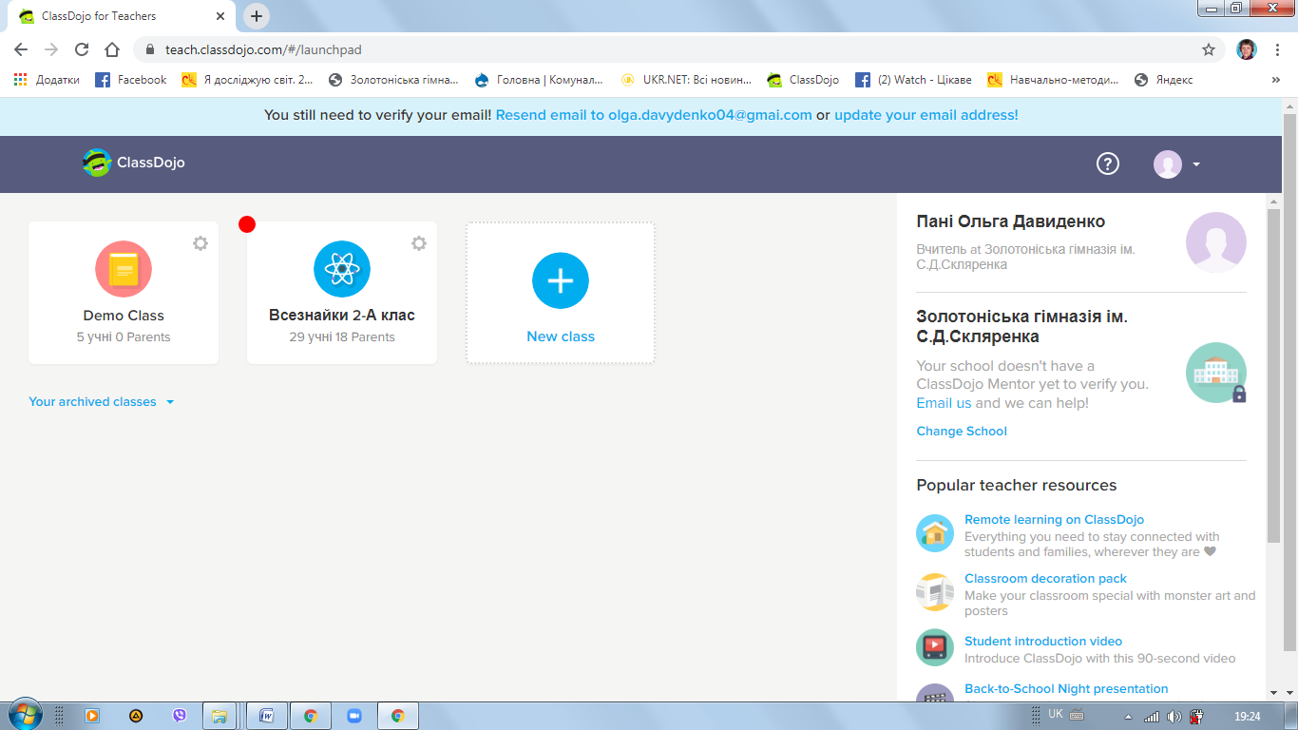Bookmark this page with the star icon

tap(1209, 49)
